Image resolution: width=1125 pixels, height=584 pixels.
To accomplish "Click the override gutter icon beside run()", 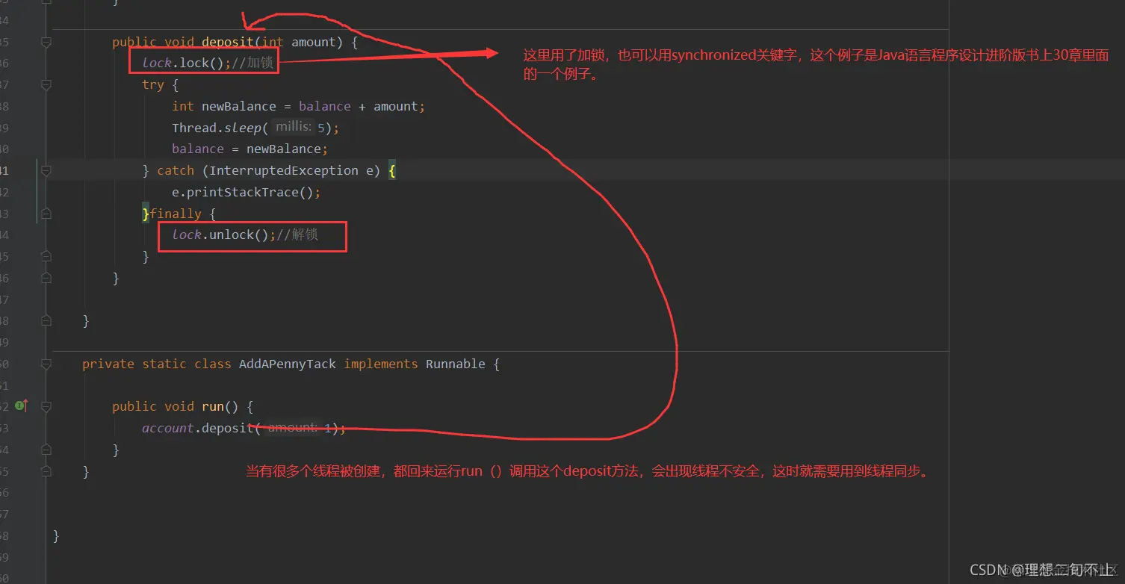I will [22, 406].
